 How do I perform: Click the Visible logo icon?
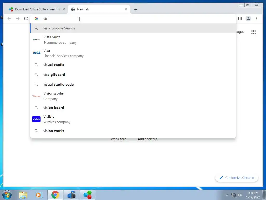tap(36, 119)
